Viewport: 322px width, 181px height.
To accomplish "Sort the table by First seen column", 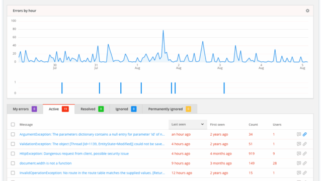I will tap(217, 125).
